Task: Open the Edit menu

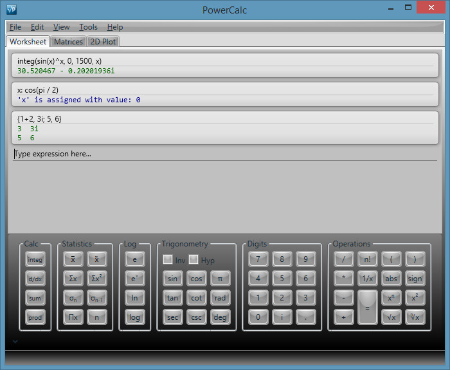Action: (x=37, y=27)
